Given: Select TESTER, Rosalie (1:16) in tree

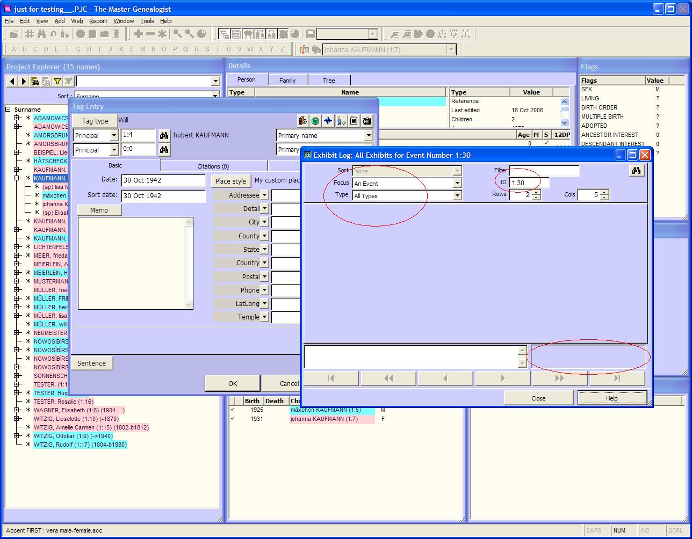Looking at the screenshot, I should (x=63, y=402).
